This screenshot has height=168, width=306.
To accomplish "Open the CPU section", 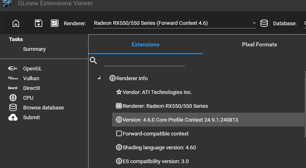I will pyautogui.click(x=28, y=98).
